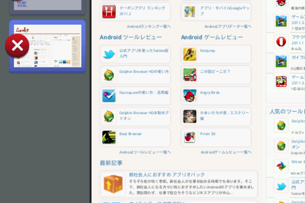The height and width of the screenshot is (203, 305).
Task: Open the mobile Google Maps app icon
Action: click(x=190, y=12)
